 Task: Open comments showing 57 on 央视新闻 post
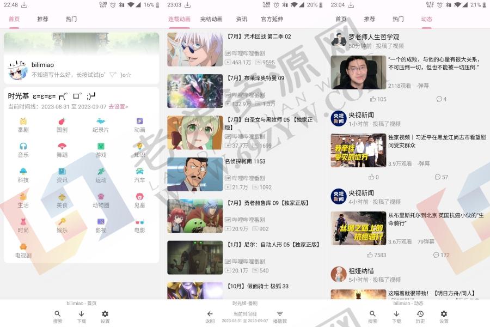click(x=442, y=177)
